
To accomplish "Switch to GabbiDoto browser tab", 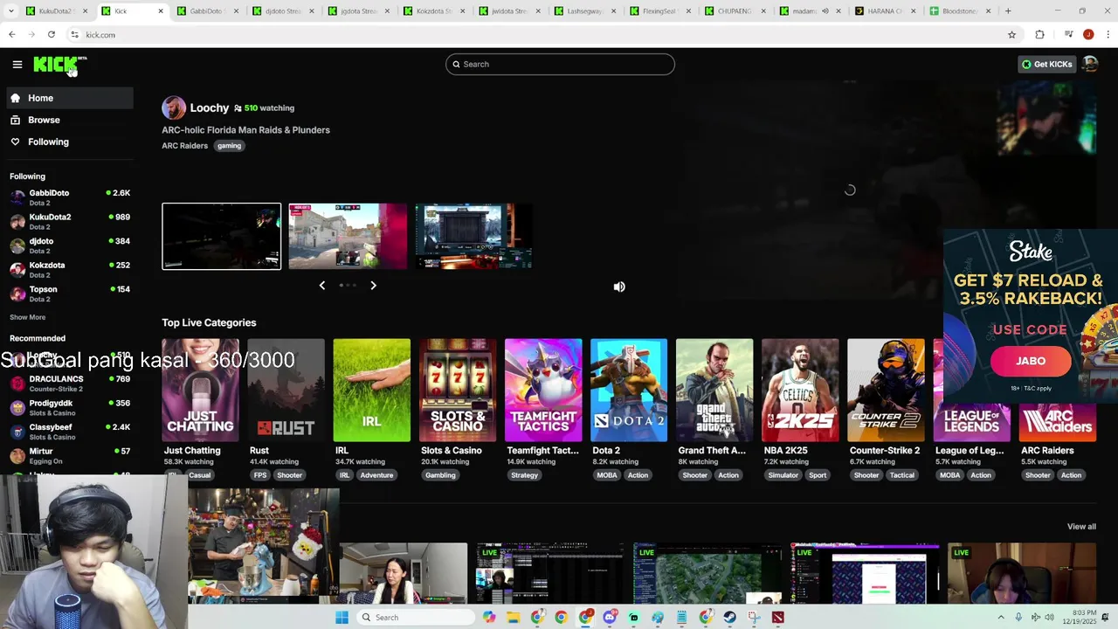I will 206,11.
